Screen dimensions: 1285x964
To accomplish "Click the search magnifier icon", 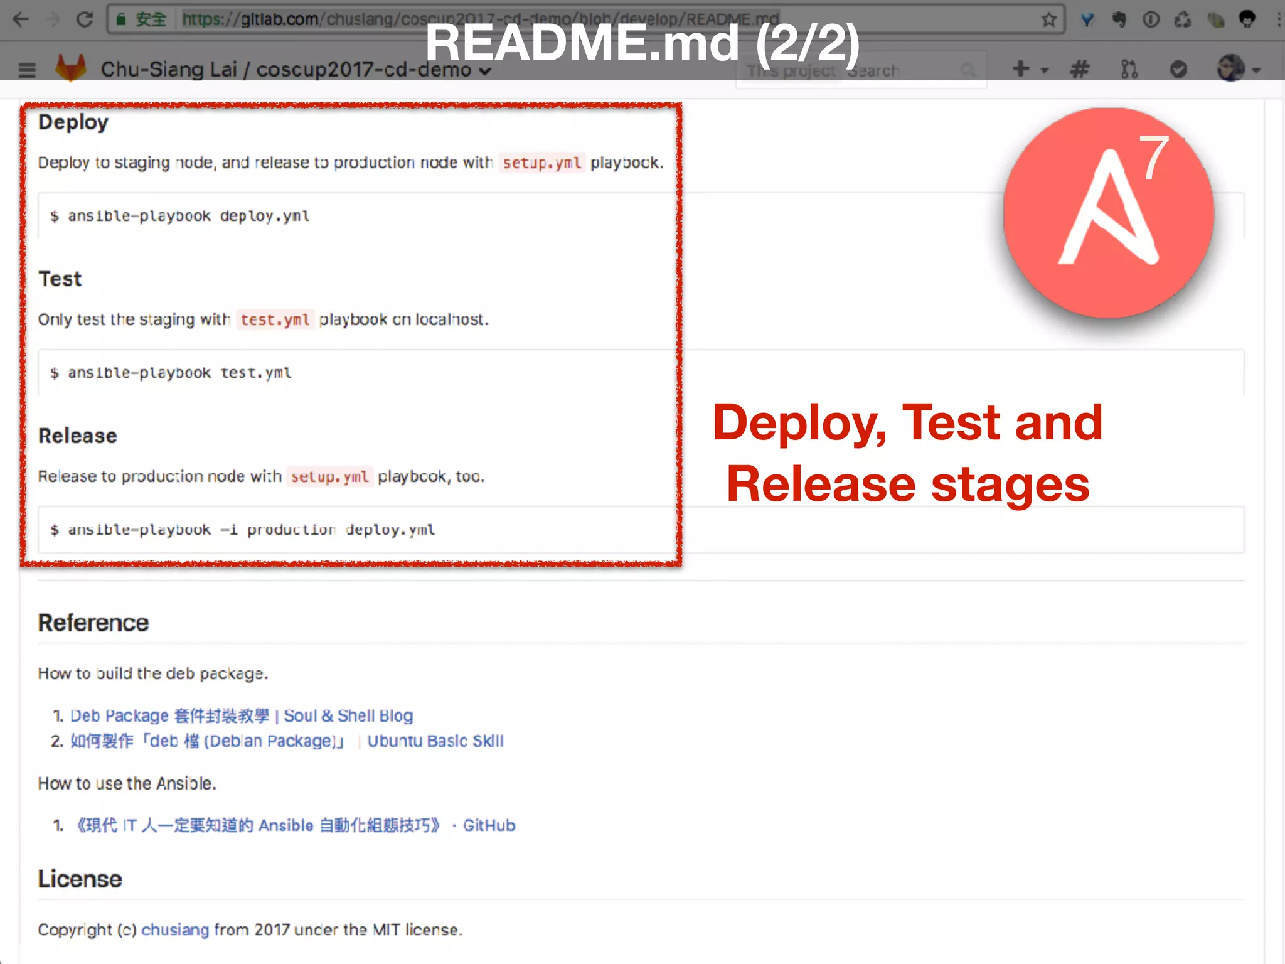I will click(969, 70).
